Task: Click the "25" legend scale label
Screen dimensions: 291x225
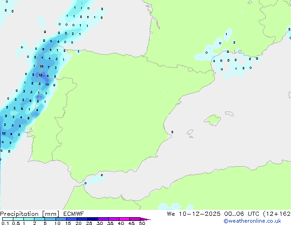Action: click(x=89, y=223)
